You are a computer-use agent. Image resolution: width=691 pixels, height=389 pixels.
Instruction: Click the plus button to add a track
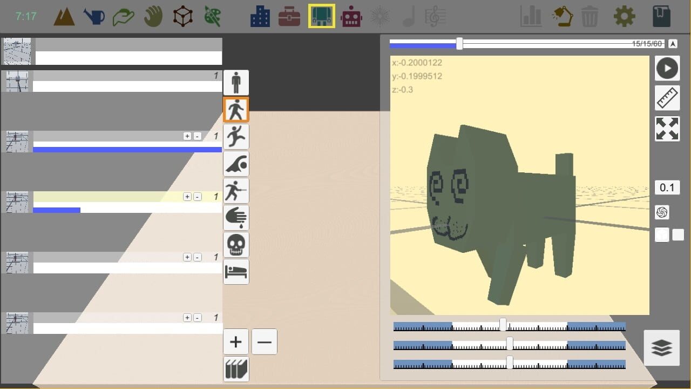point(236,341)
